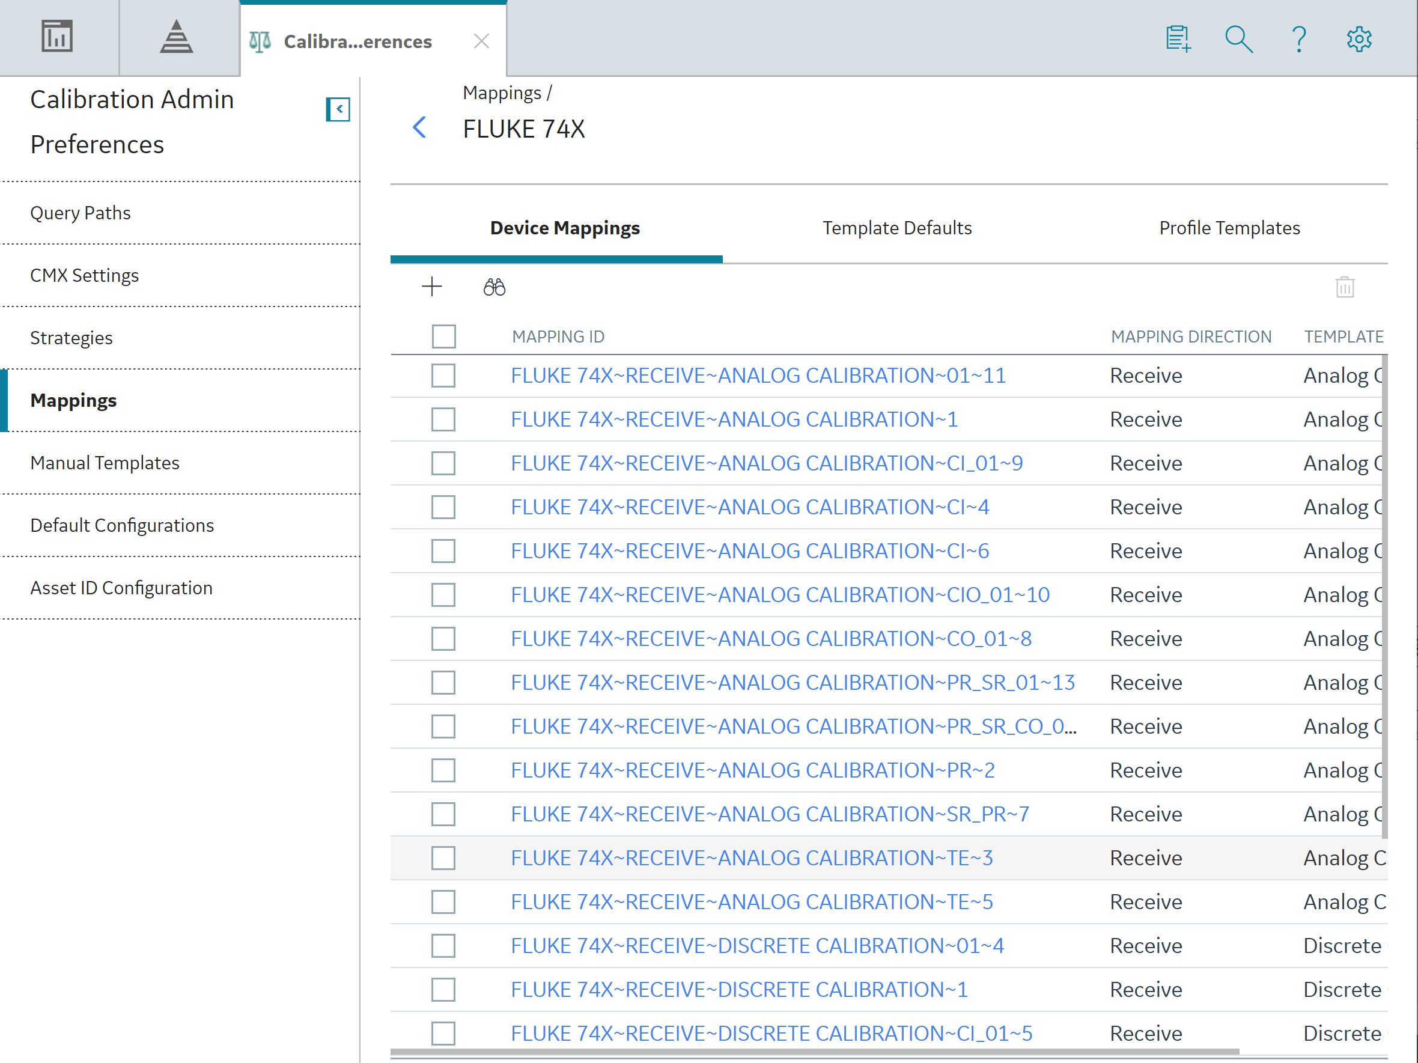Click the horizontal scrollbar below the table
The width and height of the screenshot is (1418, 1063).
814,1052
